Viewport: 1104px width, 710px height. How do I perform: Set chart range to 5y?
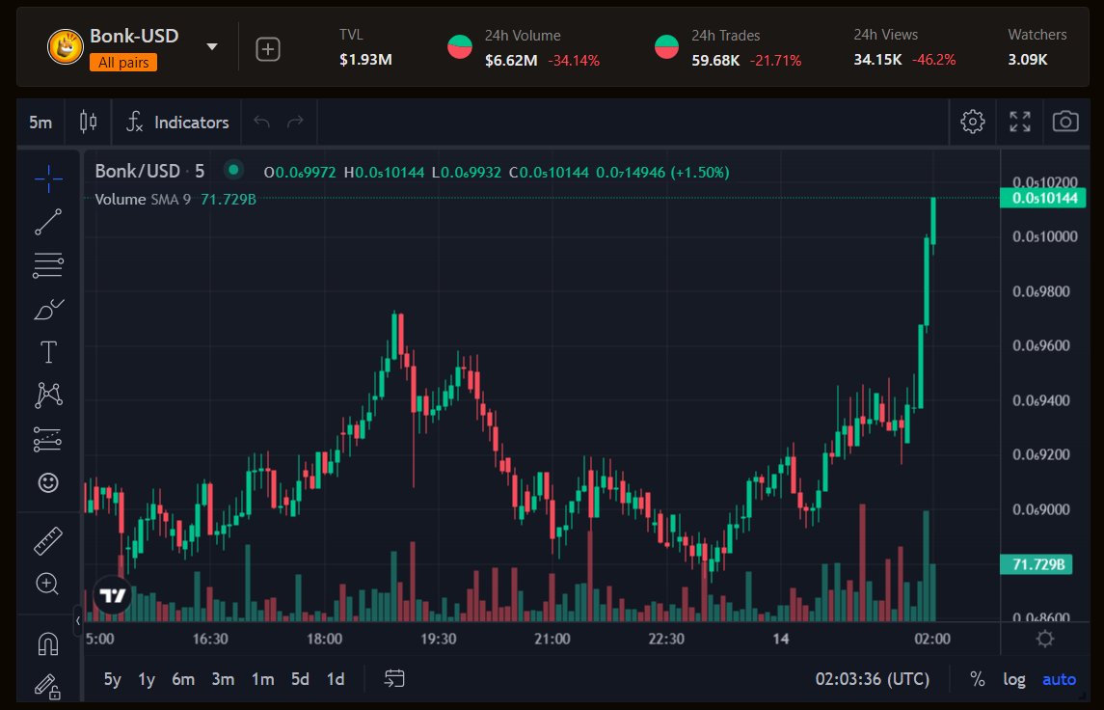click(113, 679)
